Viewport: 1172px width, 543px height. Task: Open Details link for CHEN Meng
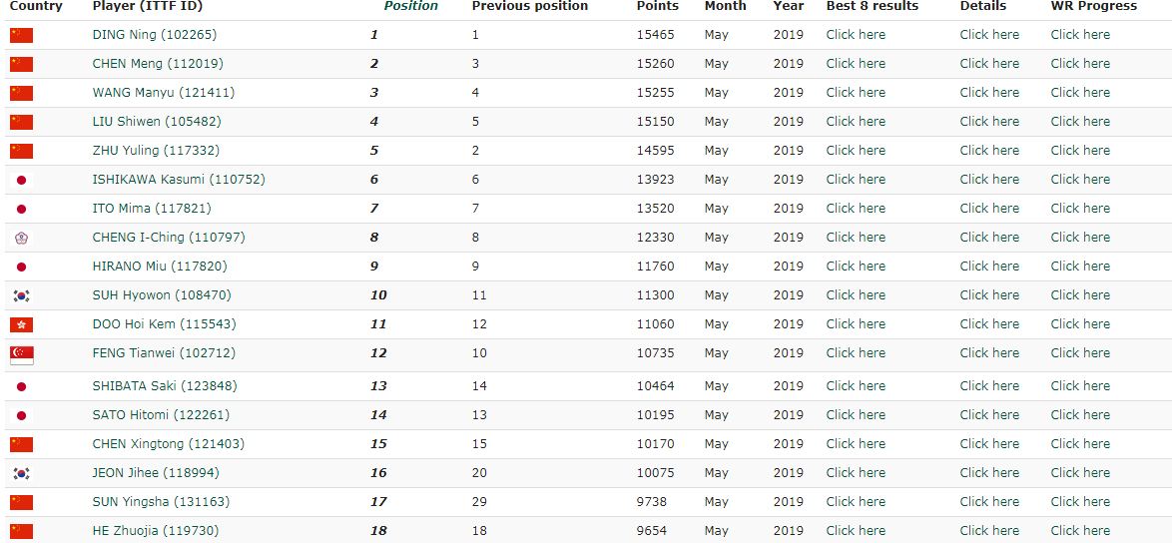[x=989, y=64]
